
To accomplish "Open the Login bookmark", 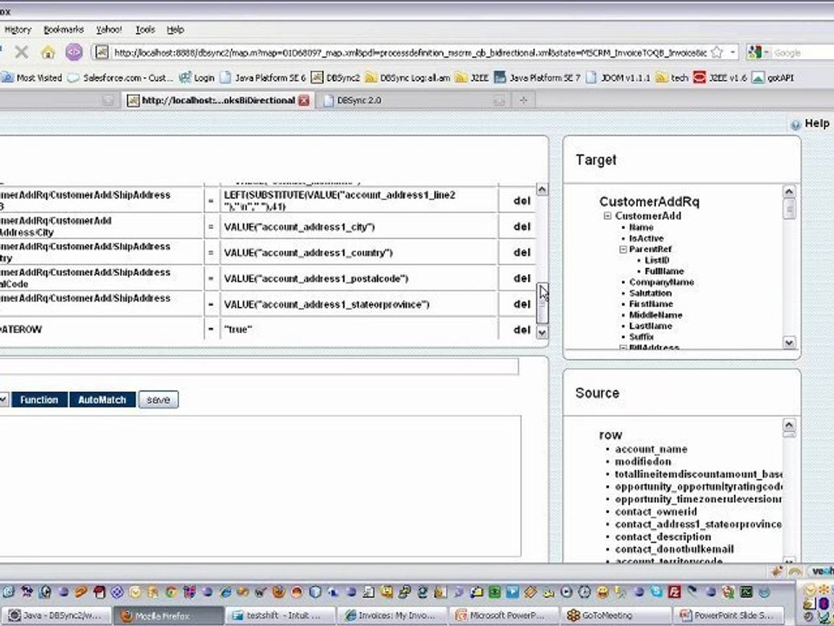I will pyautogui.click(x=197, y=77).
